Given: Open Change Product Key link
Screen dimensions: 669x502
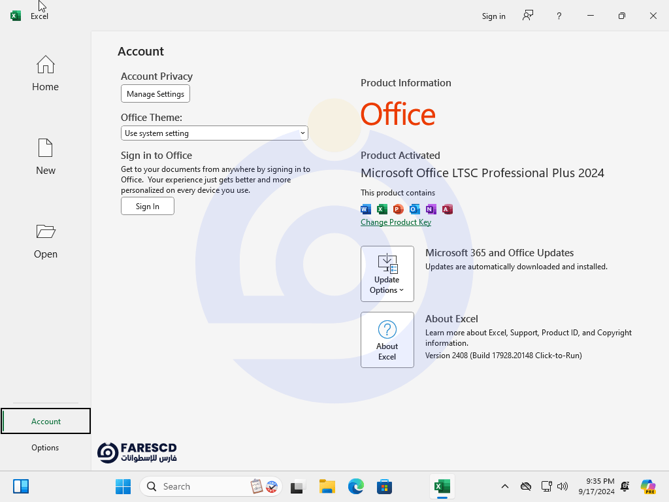Looking at the screenshot, I should point(396,222).
